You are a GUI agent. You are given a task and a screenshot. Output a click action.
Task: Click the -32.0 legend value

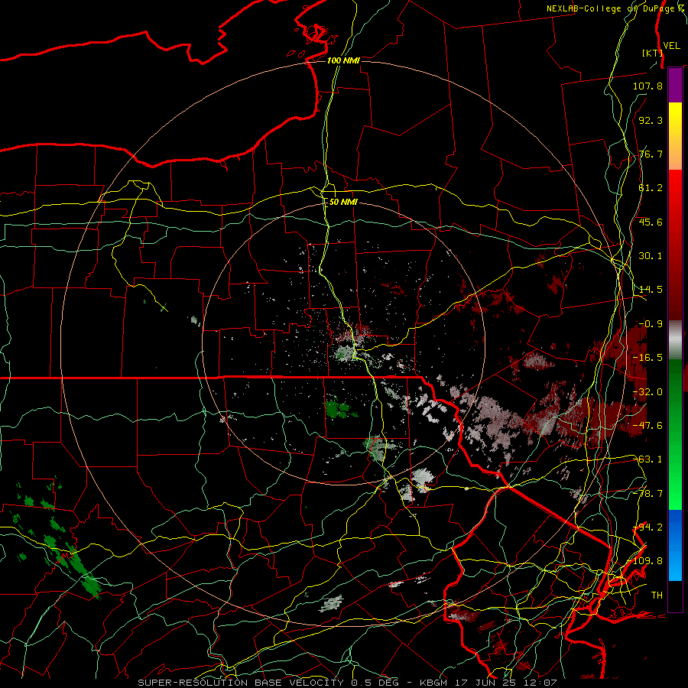[x=647, y=392]
